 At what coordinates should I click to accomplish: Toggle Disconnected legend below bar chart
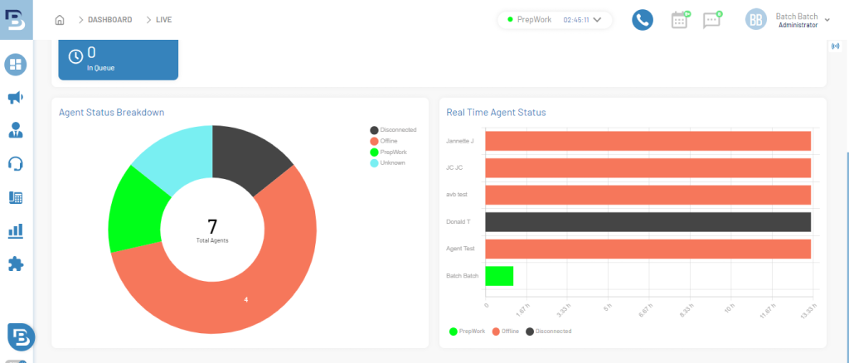(549, 331)
